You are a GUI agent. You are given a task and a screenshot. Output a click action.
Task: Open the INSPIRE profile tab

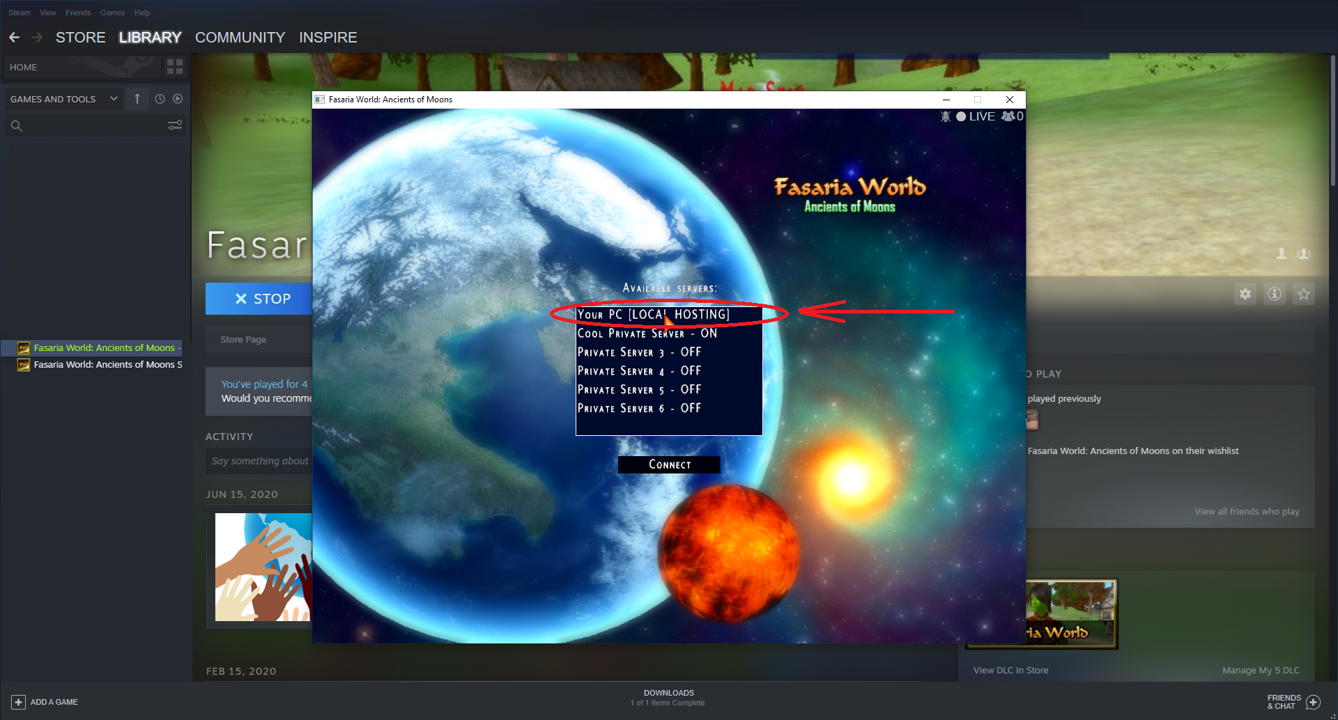click(328, 38)
